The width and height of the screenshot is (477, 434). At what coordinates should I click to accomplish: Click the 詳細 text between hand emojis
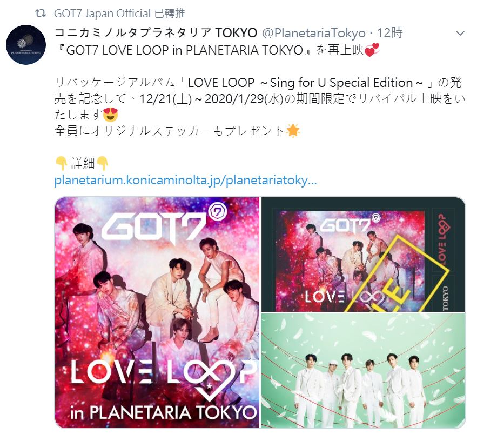(83, 163)
